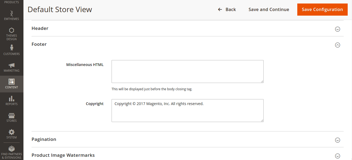The height and width of the screenshot is (160, 352).
Task: Click the Themes Design hexagon icon
Action: pyautogui.click(x=12, y=30)
